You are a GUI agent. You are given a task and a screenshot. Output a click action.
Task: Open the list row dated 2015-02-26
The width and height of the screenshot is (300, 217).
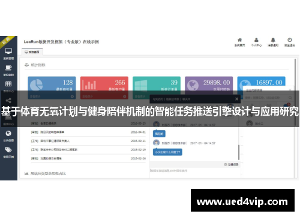[88, 158]
